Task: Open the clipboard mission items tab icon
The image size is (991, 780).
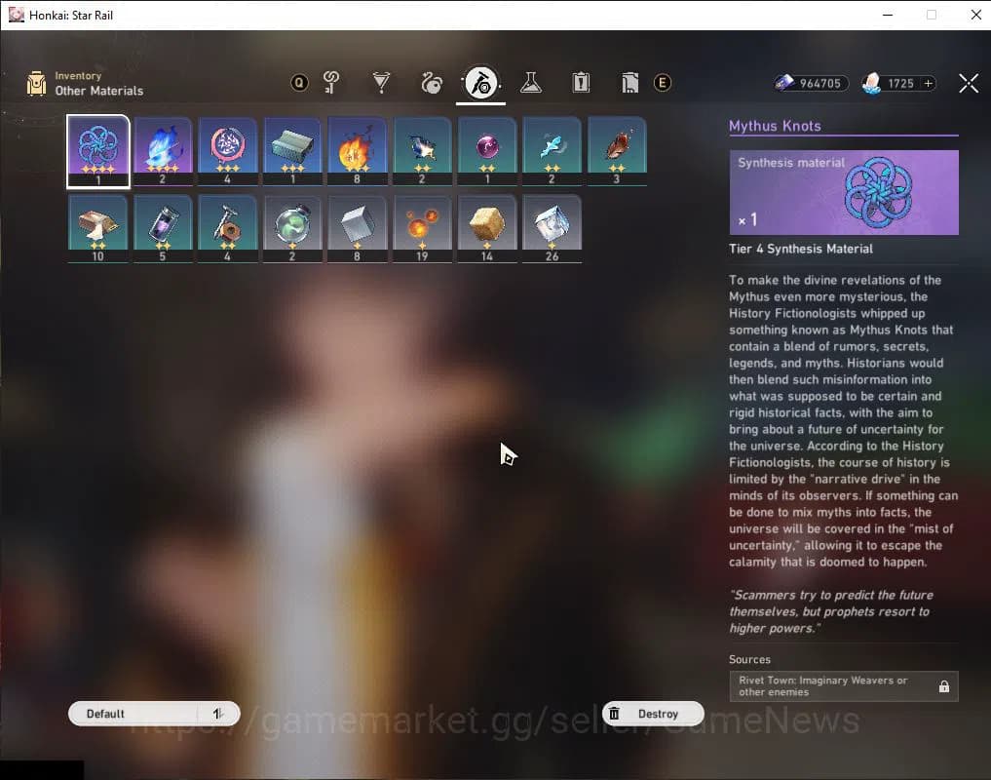Action: [581, 83]
